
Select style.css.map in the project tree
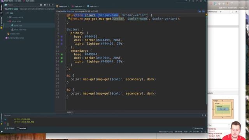click(x=20, y=30)
